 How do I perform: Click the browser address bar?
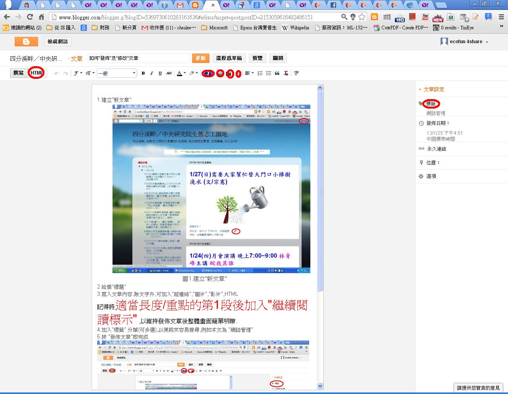(x=194, y=17)
